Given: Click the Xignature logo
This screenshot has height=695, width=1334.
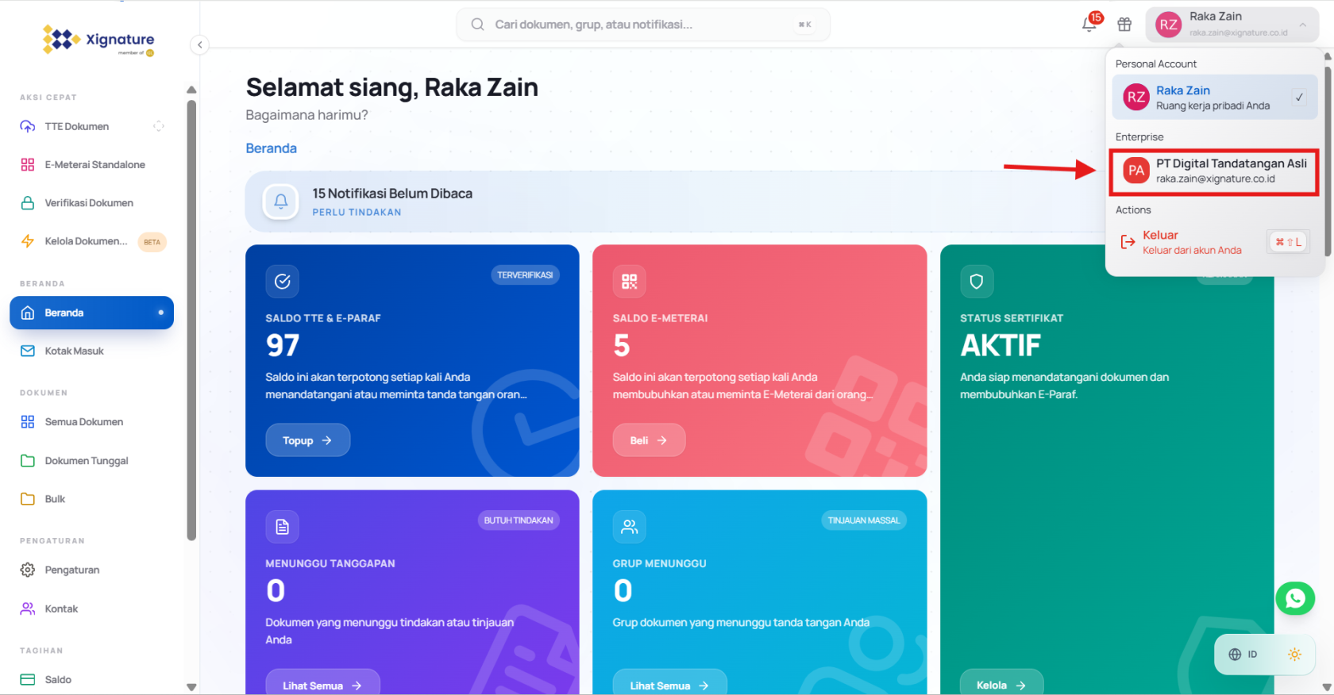Looking at the screenshot, I should pos(98,40).
